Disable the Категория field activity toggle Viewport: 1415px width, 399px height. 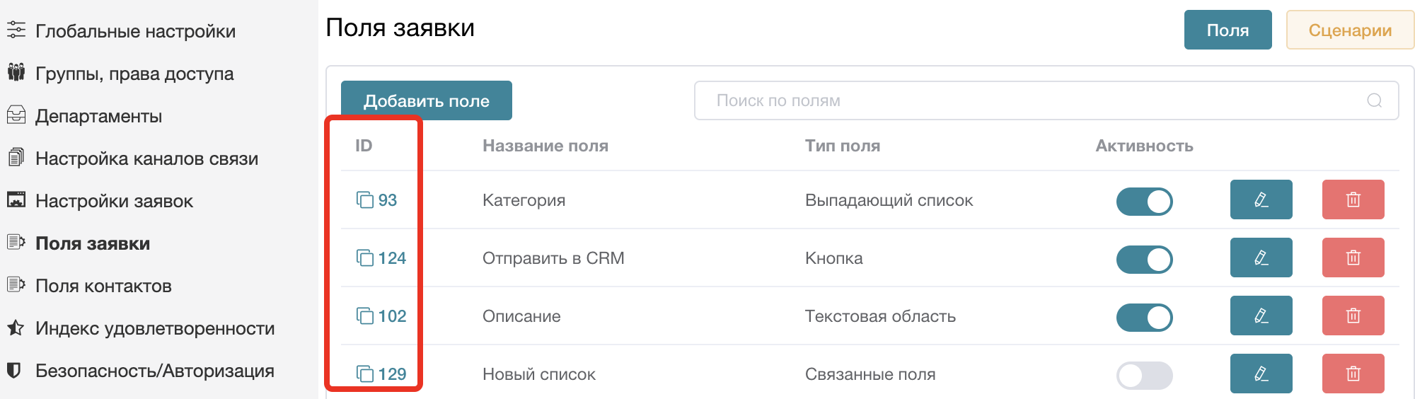(x=1144, y=201)
